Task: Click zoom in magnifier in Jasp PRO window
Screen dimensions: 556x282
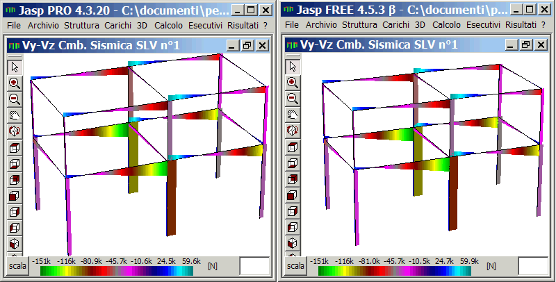Action: pyautogui.click(x=15, y=83)
